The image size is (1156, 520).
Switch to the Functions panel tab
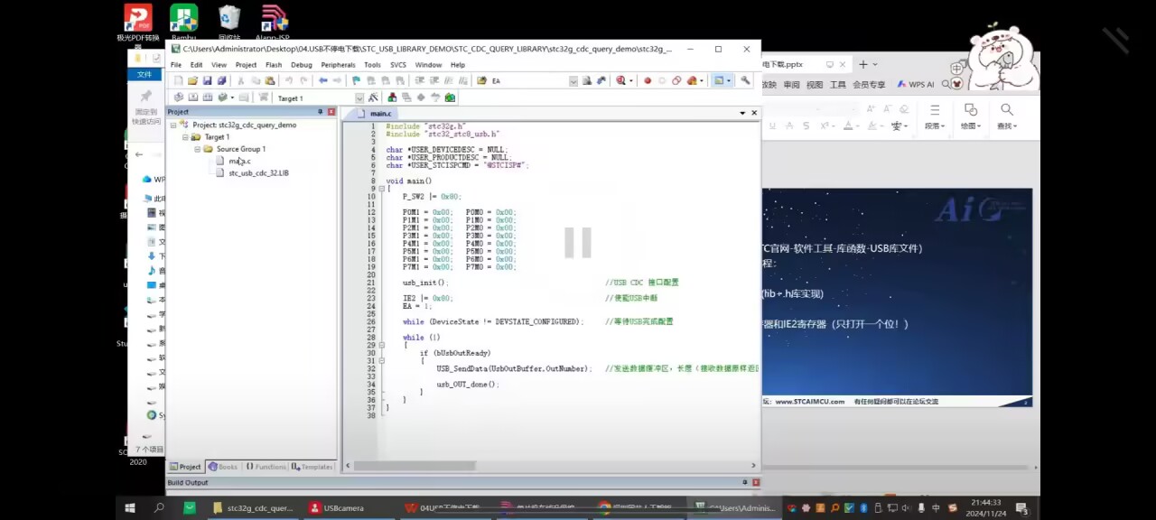pyautogui.click(x=265, y=467)
